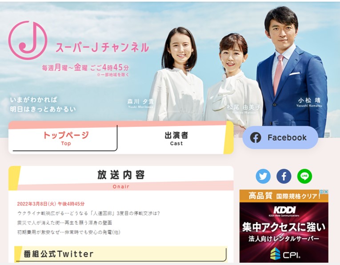
Task: Click the スーパーJチャンネル title text
Action: click(x=102, y=47)
